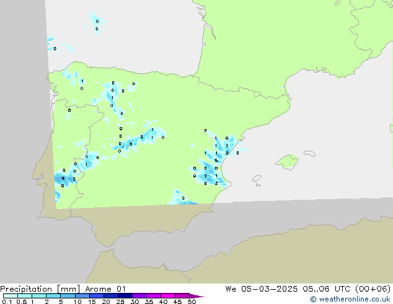Open the weatheronline.co.uk copyright link
Screen dimensions: 393x304
350,299
